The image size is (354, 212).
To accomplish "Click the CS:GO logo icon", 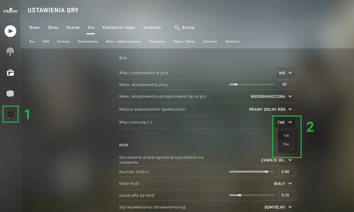I will (x=10, y=10).
